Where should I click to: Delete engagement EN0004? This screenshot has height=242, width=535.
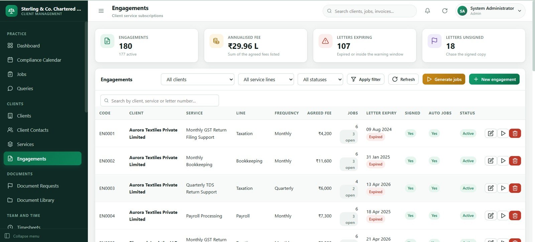tap(515, 216)
